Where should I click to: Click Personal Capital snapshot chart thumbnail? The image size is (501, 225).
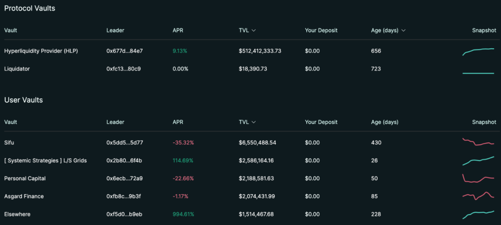pos(478,178)
